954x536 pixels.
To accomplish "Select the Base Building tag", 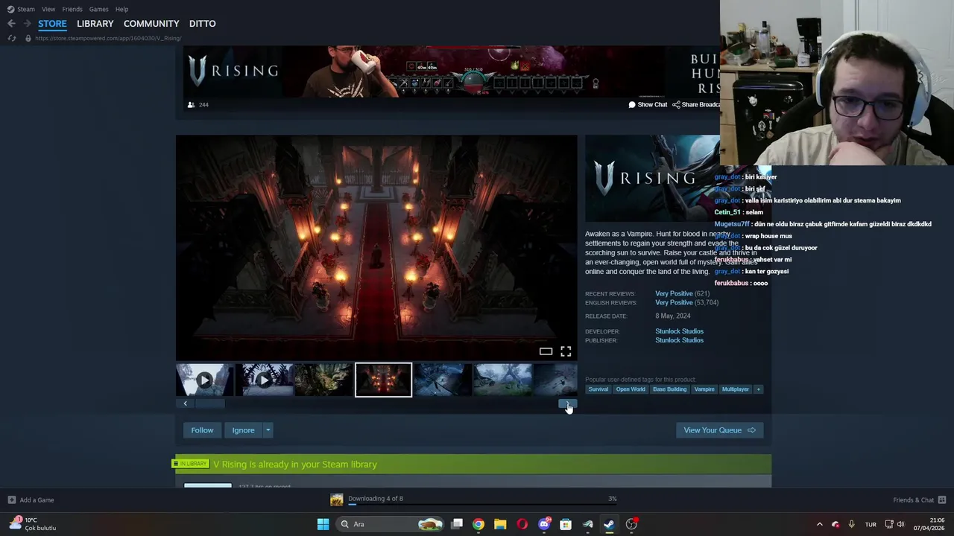I will click(669, 389).
